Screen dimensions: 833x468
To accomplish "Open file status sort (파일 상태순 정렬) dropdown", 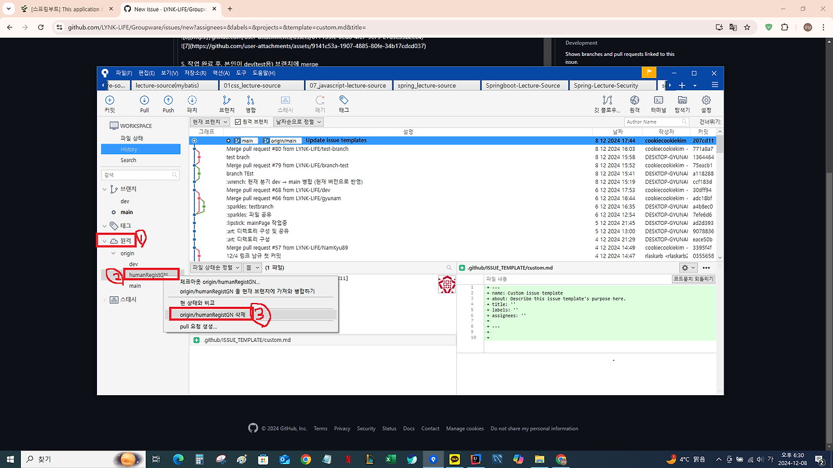I will pos(216,267).
